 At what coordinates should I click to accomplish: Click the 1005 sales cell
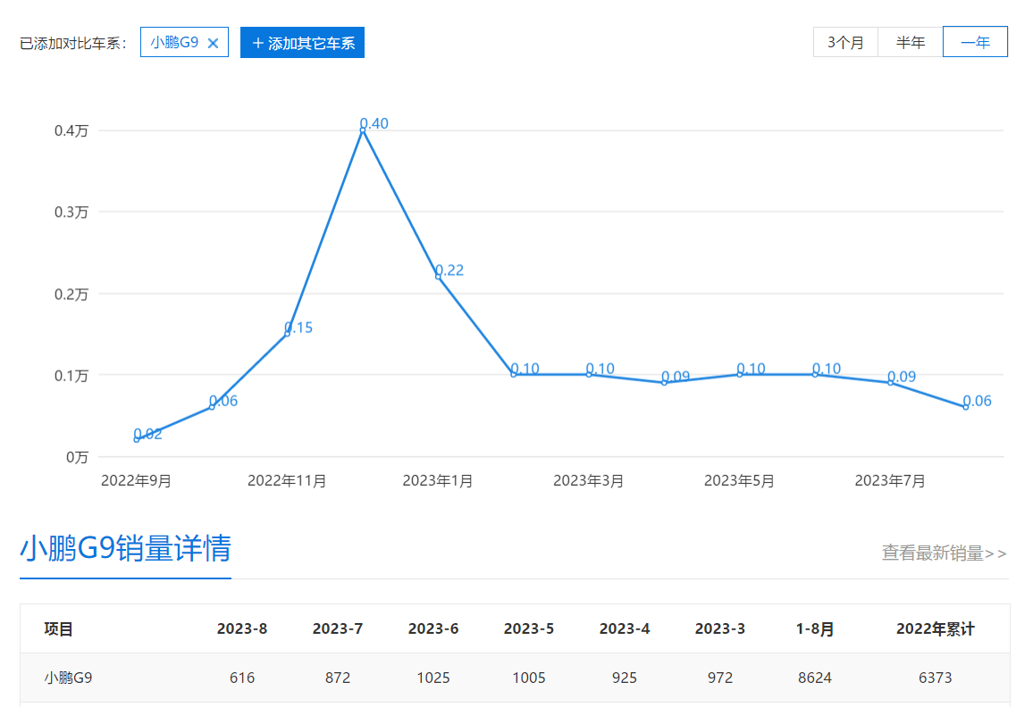point(529,678)
